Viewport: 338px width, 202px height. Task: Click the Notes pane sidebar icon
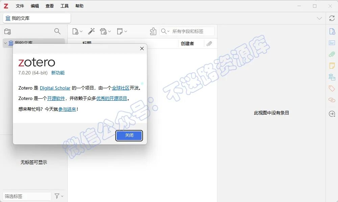[332, 65]
